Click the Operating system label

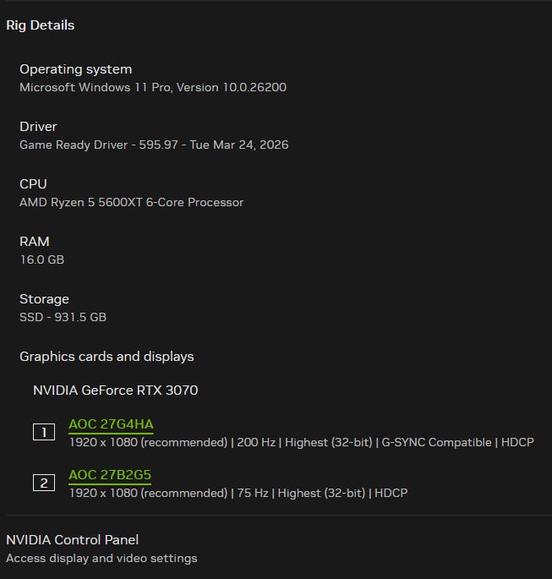pyautogui.click(x=75, y=69)
